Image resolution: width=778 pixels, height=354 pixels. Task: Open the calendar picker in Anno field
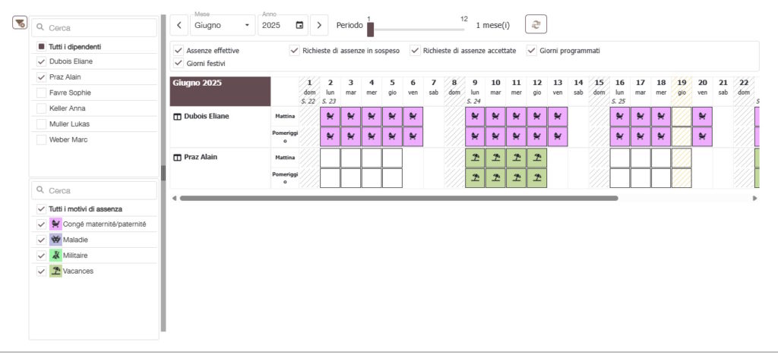[299, 25]
